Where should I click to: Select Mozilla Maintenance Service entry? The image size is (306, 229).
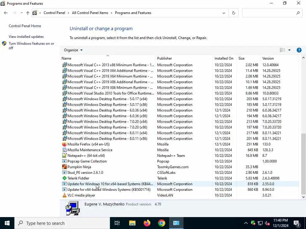point(179,150)
